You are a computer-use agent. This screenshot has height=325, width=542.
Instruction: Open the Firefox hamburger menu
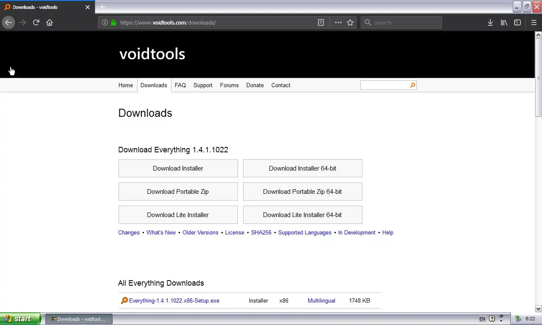534,22
